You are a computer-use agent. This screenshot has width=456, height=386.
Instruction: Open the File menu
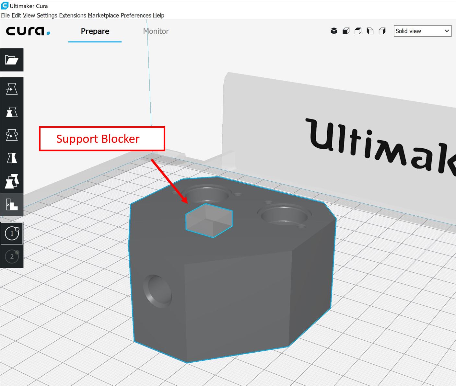point(5,15)
